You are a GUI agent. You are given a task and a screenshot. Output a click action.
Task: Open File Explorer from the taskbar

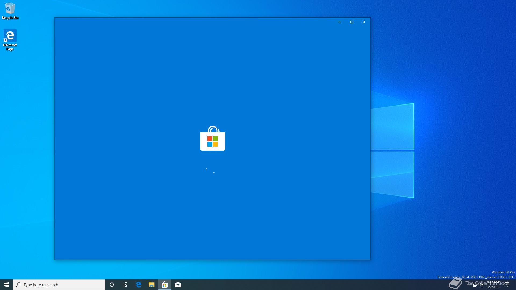[x=152, y=285]
